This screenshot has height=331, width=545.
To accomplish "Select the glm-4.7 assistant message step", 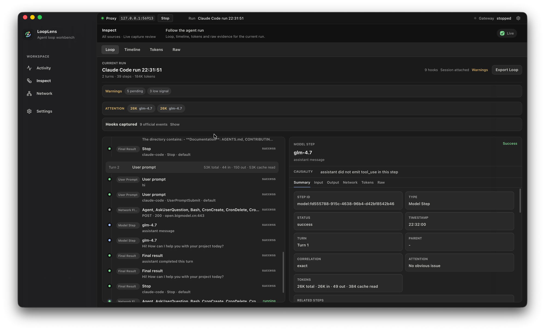I will [x=192, y=228].
